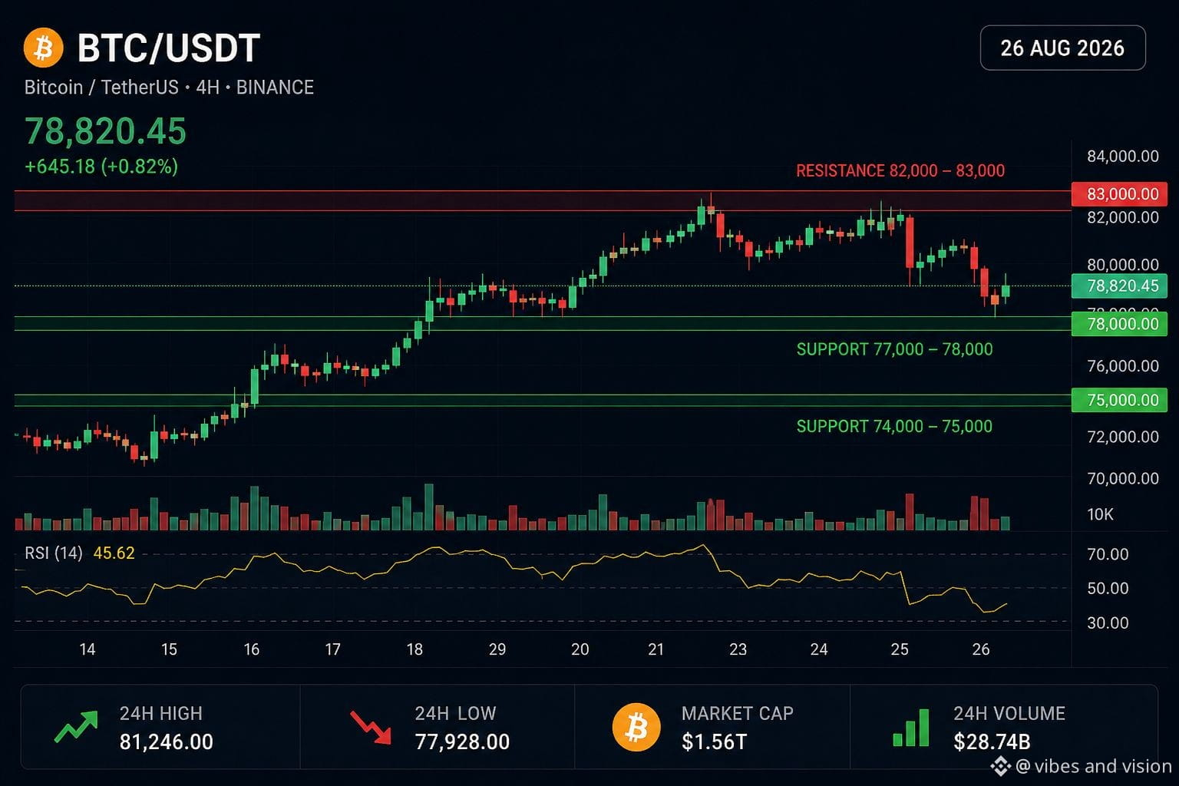
Task: Select the green 75,000.00 price axis tag
Action: pyautogui.click(x=1119, y=400)
